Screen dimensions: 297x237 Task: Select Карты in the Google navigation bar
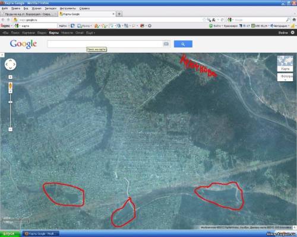point(54,33)
